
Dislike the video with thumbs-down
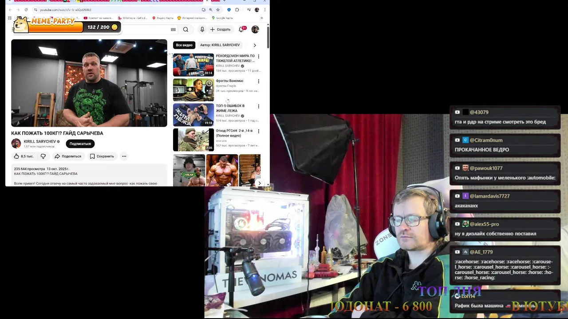(43, 156)
